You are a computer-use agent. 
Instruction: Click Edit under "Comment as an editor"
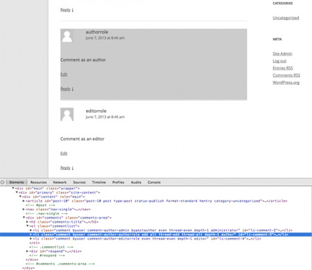[x=64, y=153]
